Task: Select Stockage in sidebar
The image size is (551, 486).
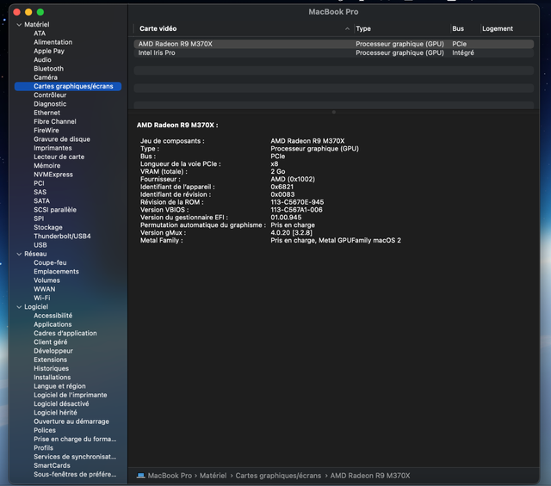Action: pyautogui.click(x=48, y=227)
